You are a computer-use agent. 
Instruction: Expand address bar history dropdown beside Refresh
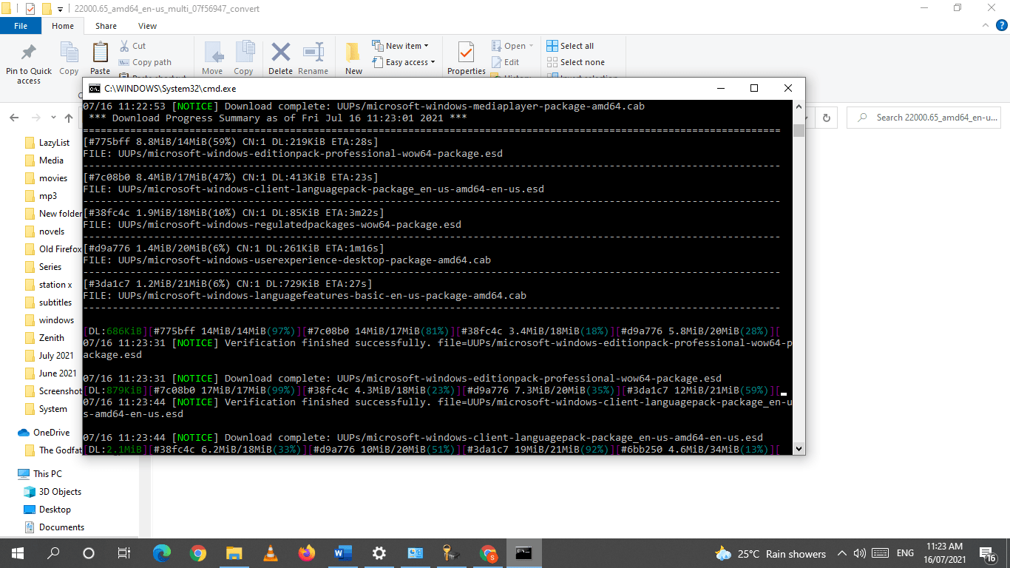click(x=806, y=117)
